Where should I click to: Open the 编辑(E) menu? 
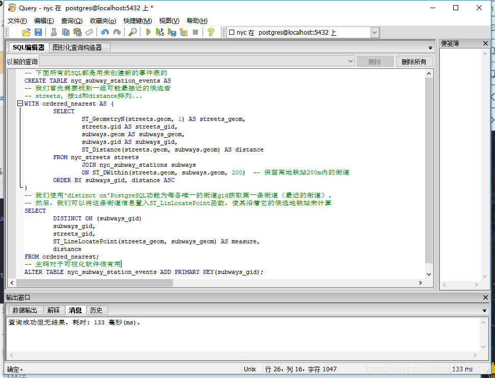click(44, 21)
